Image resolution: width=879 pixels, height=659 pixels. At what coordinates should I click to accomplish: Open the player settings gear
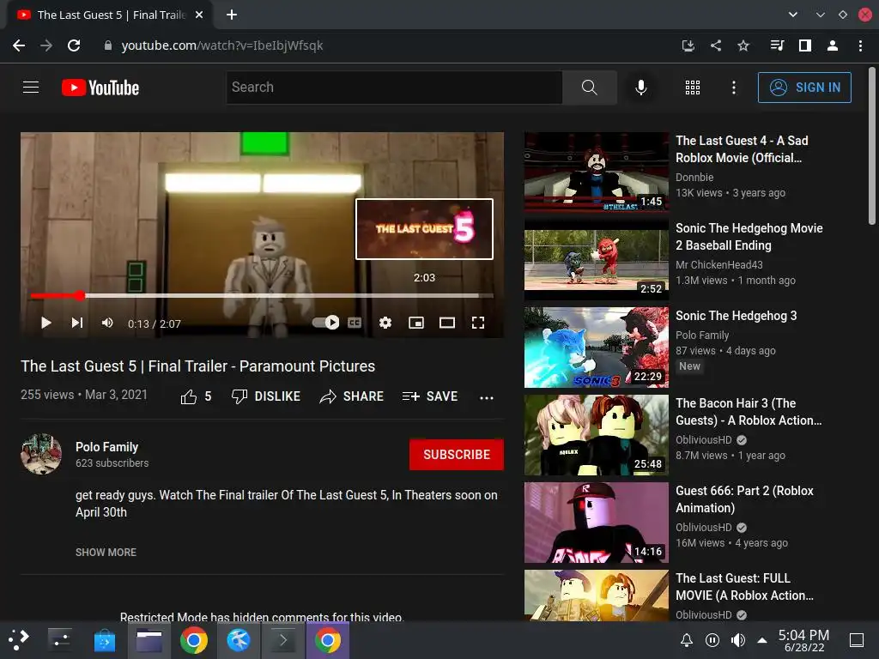point(385,323)
